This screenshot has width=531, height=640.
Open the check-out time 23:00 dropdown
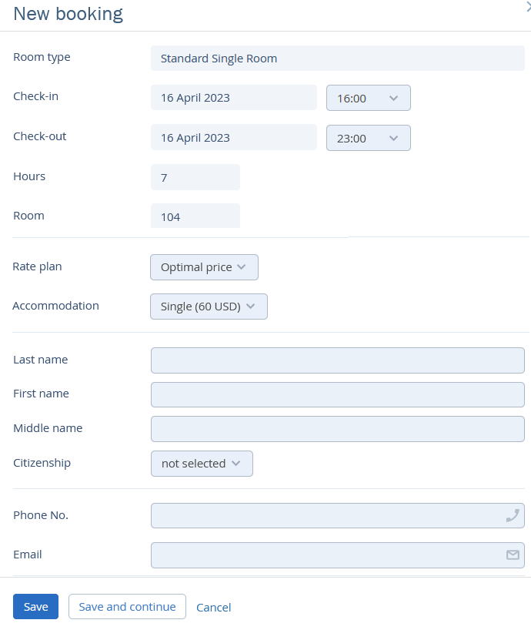[x=369, y=138]
